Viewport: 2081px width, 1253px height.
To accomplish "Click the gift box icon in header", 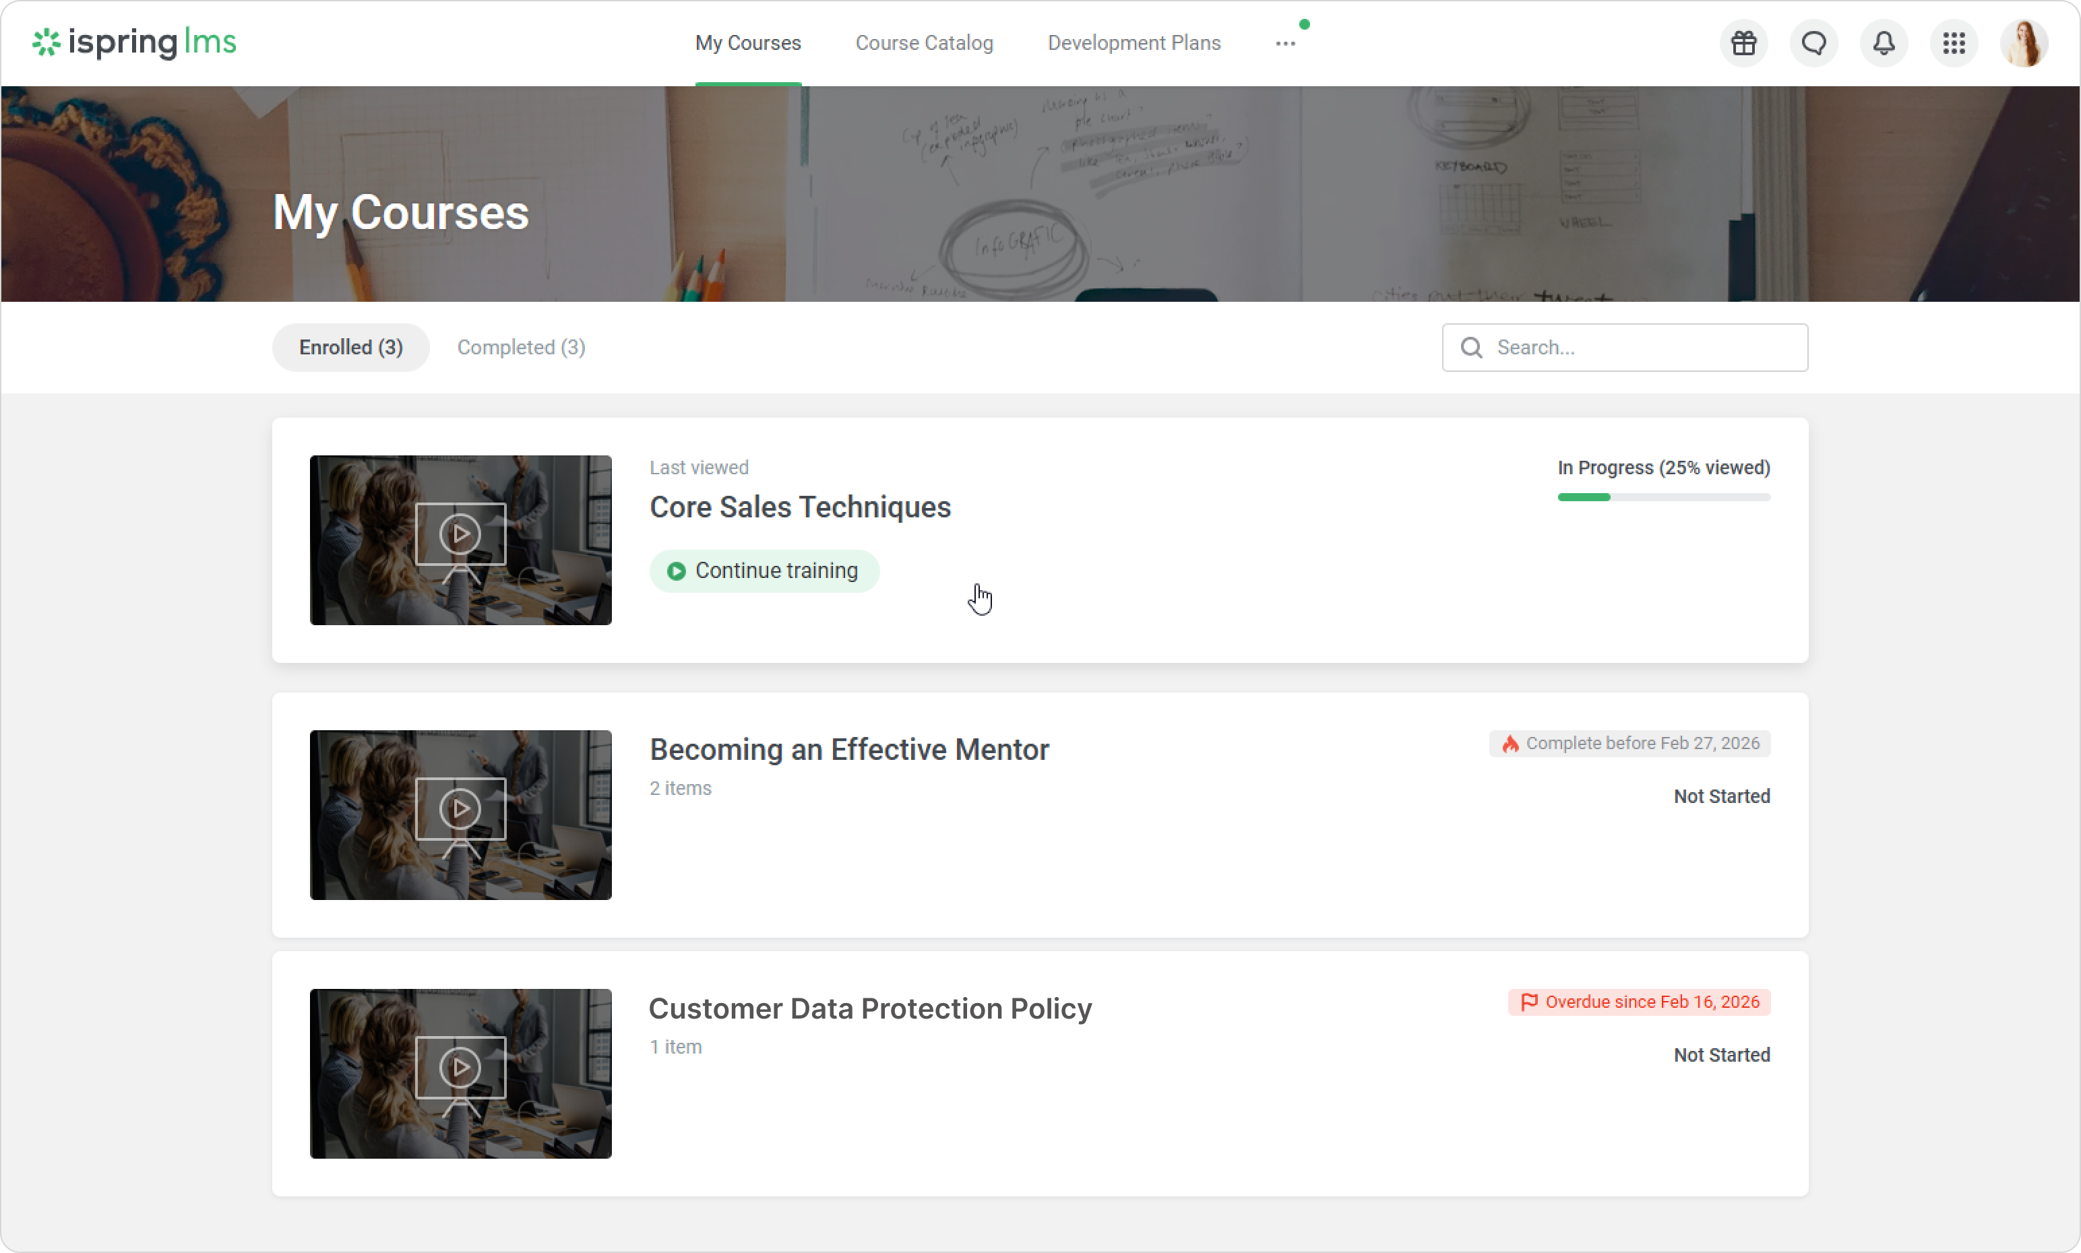I will pyautogui.click(x=1743, y=43).
